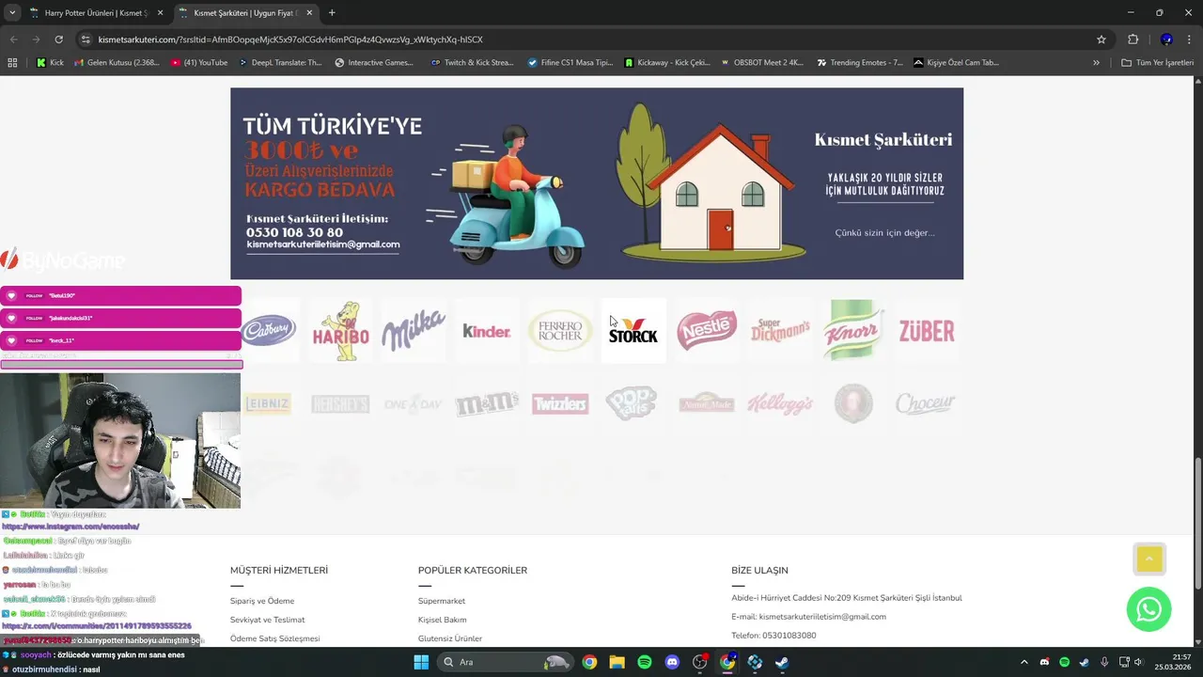Open a new browser tab
Viewport: 1203px width, 677px height.
pos(332,13)
